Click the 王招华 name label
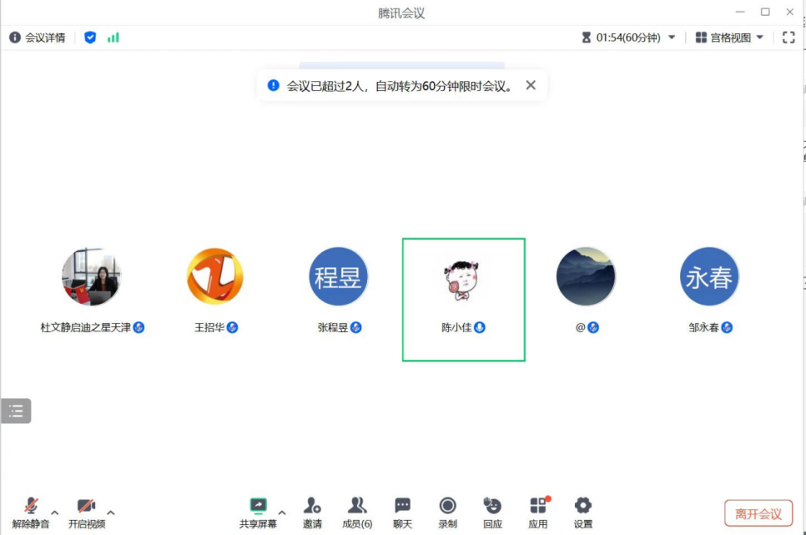This screenshot has height=535, width=806. (x=209, y=327)
